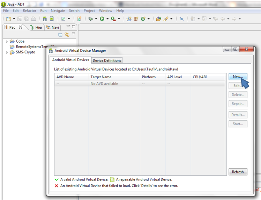Open dropdown next to New wizard icon
Screen dimensions: 261x200
pyautogui.click(x=14, y=19)
